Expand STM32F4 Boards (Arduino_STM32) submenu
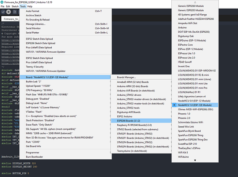The width and height of the screenshot is (238, 177). tap(141, 142)
